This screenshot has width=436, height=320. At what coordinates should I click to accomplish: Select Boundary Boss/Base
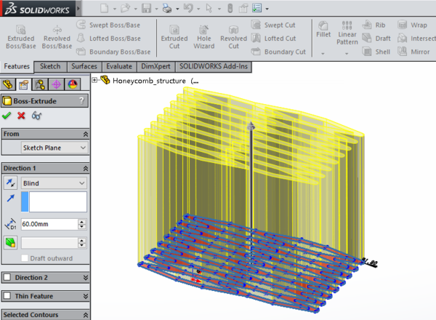coord(113,52)
